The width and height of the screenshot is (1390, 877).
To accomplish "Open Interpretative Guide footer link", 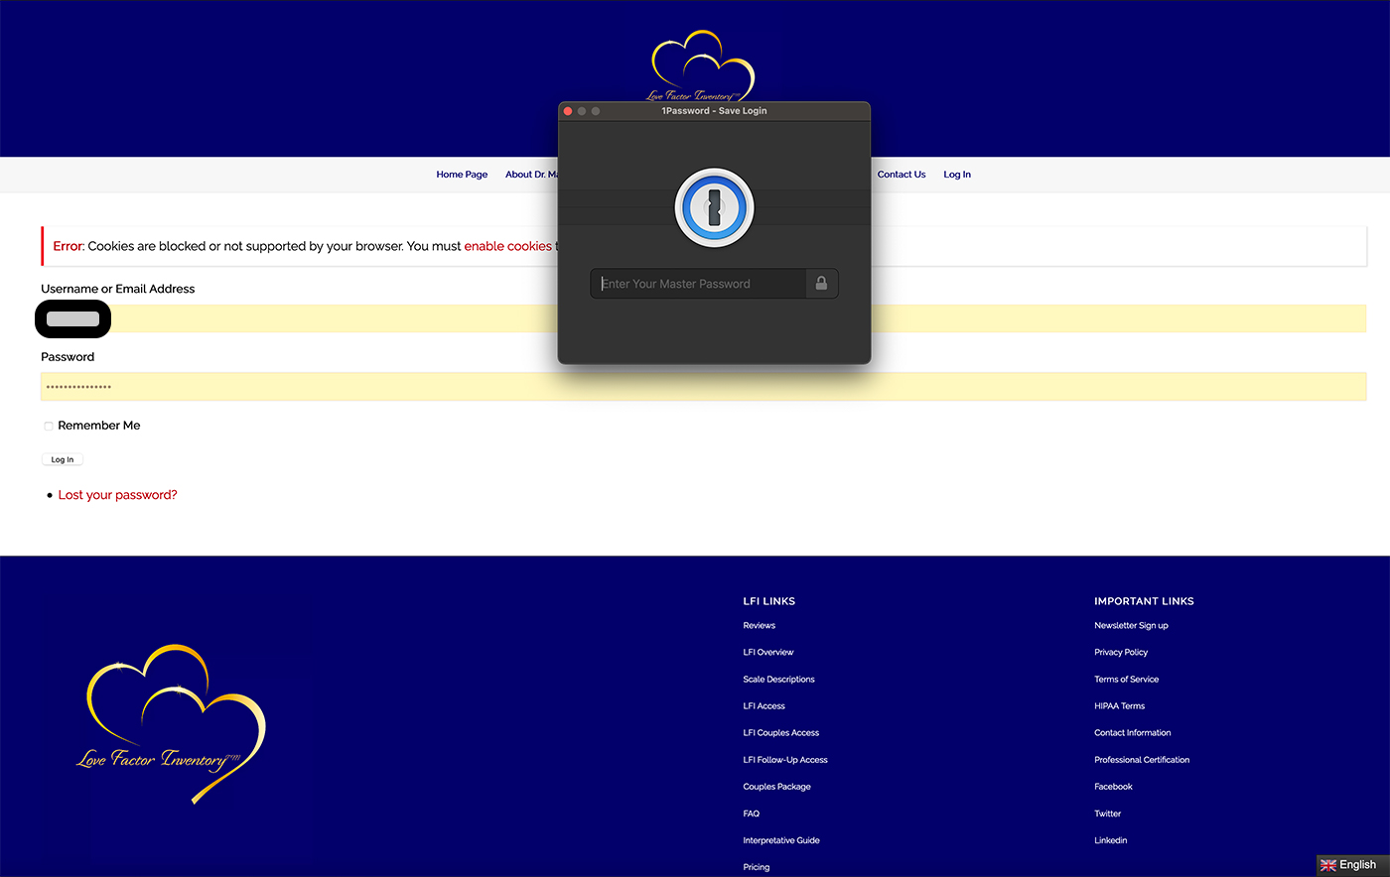I will (x=781, y=840).
